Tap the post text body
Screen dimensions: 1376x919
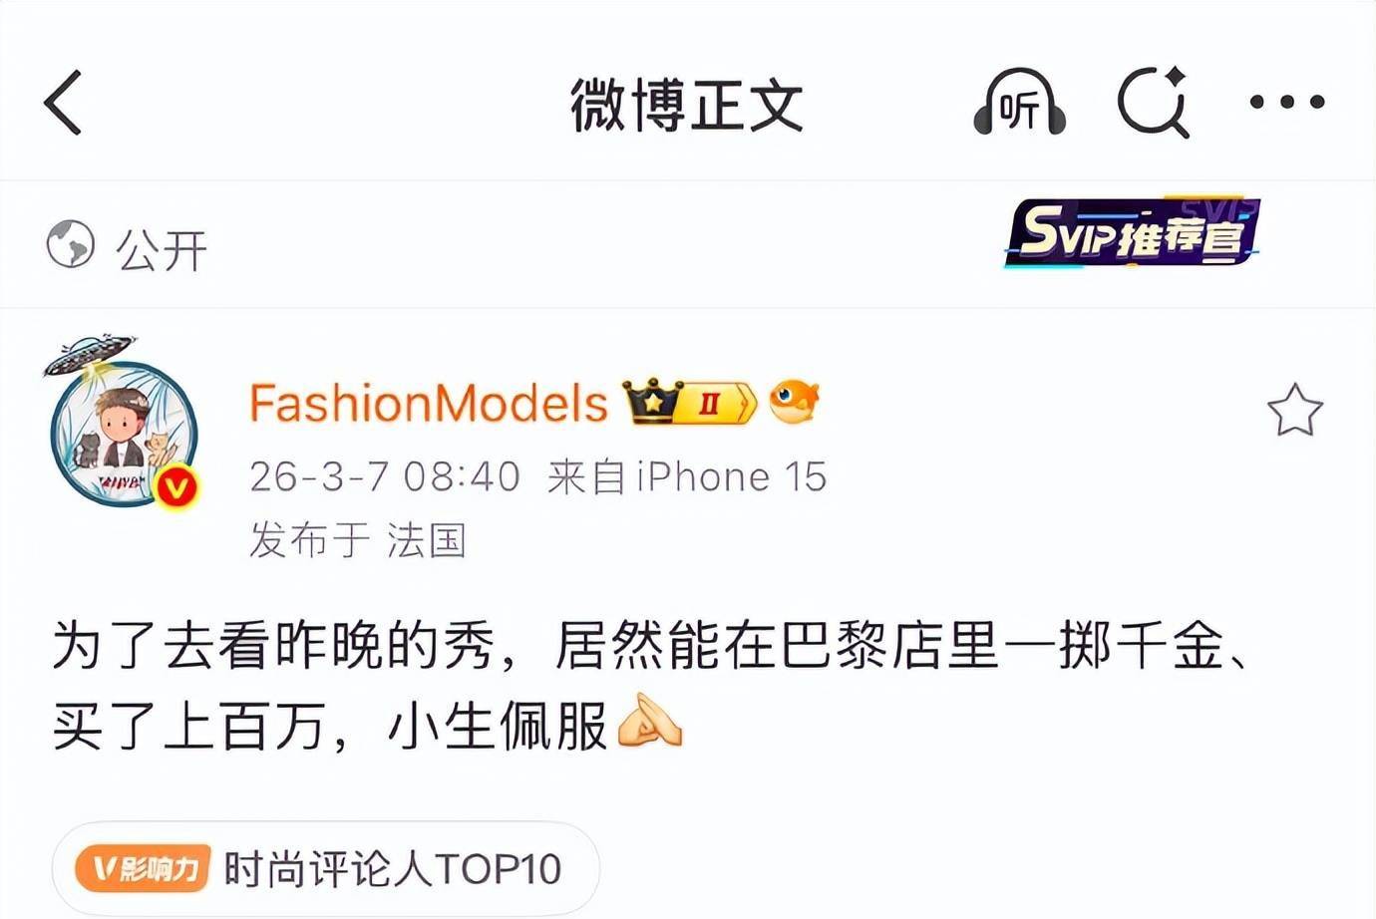(653, 686)
